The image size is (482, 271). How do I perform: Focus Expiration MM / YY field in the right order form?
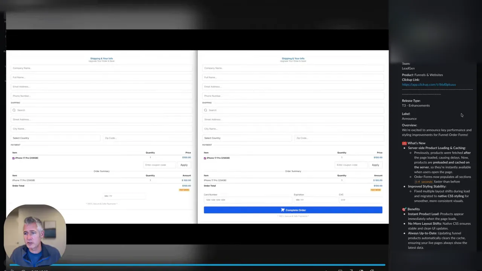tap(315, 200)
